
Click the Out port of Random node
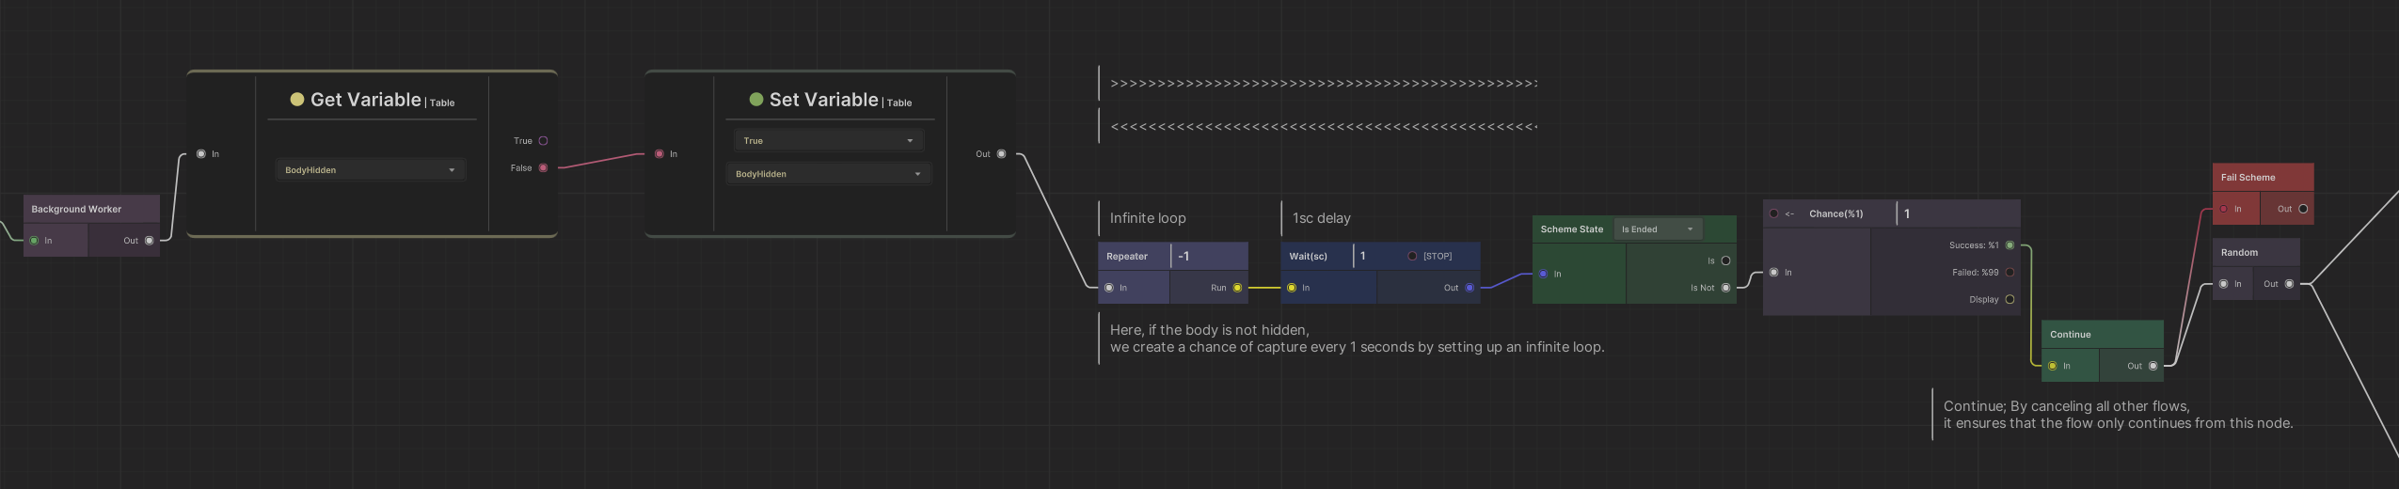click(2289, 284)
